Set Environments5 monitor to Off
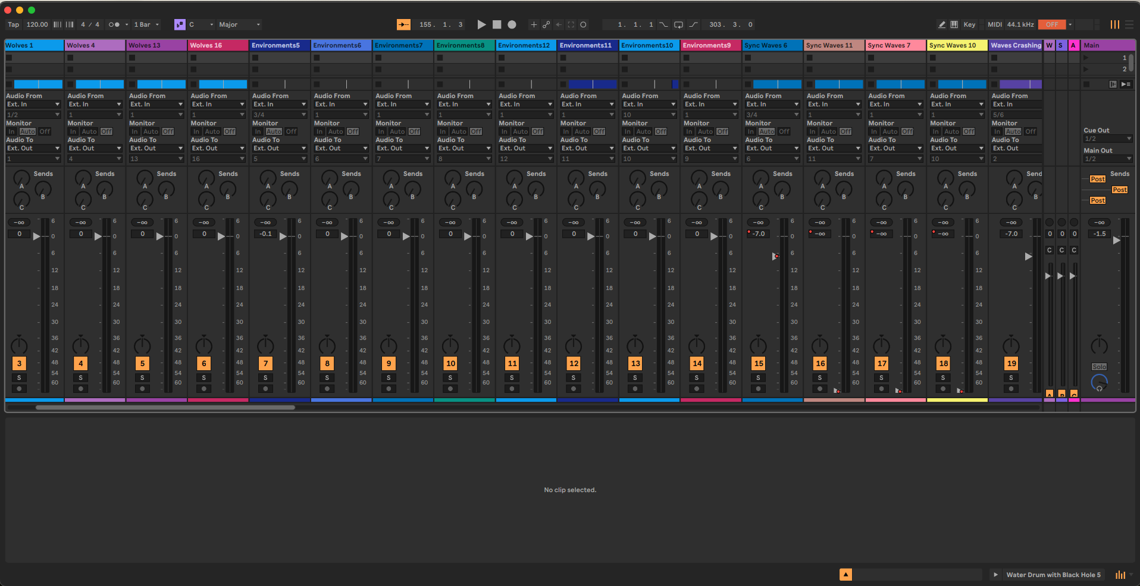Screen dimensions: 1140x586 click(292, 131)
